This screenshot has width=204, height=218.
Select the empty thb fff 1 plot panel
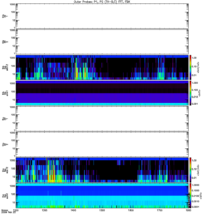[x=102, y=16]
